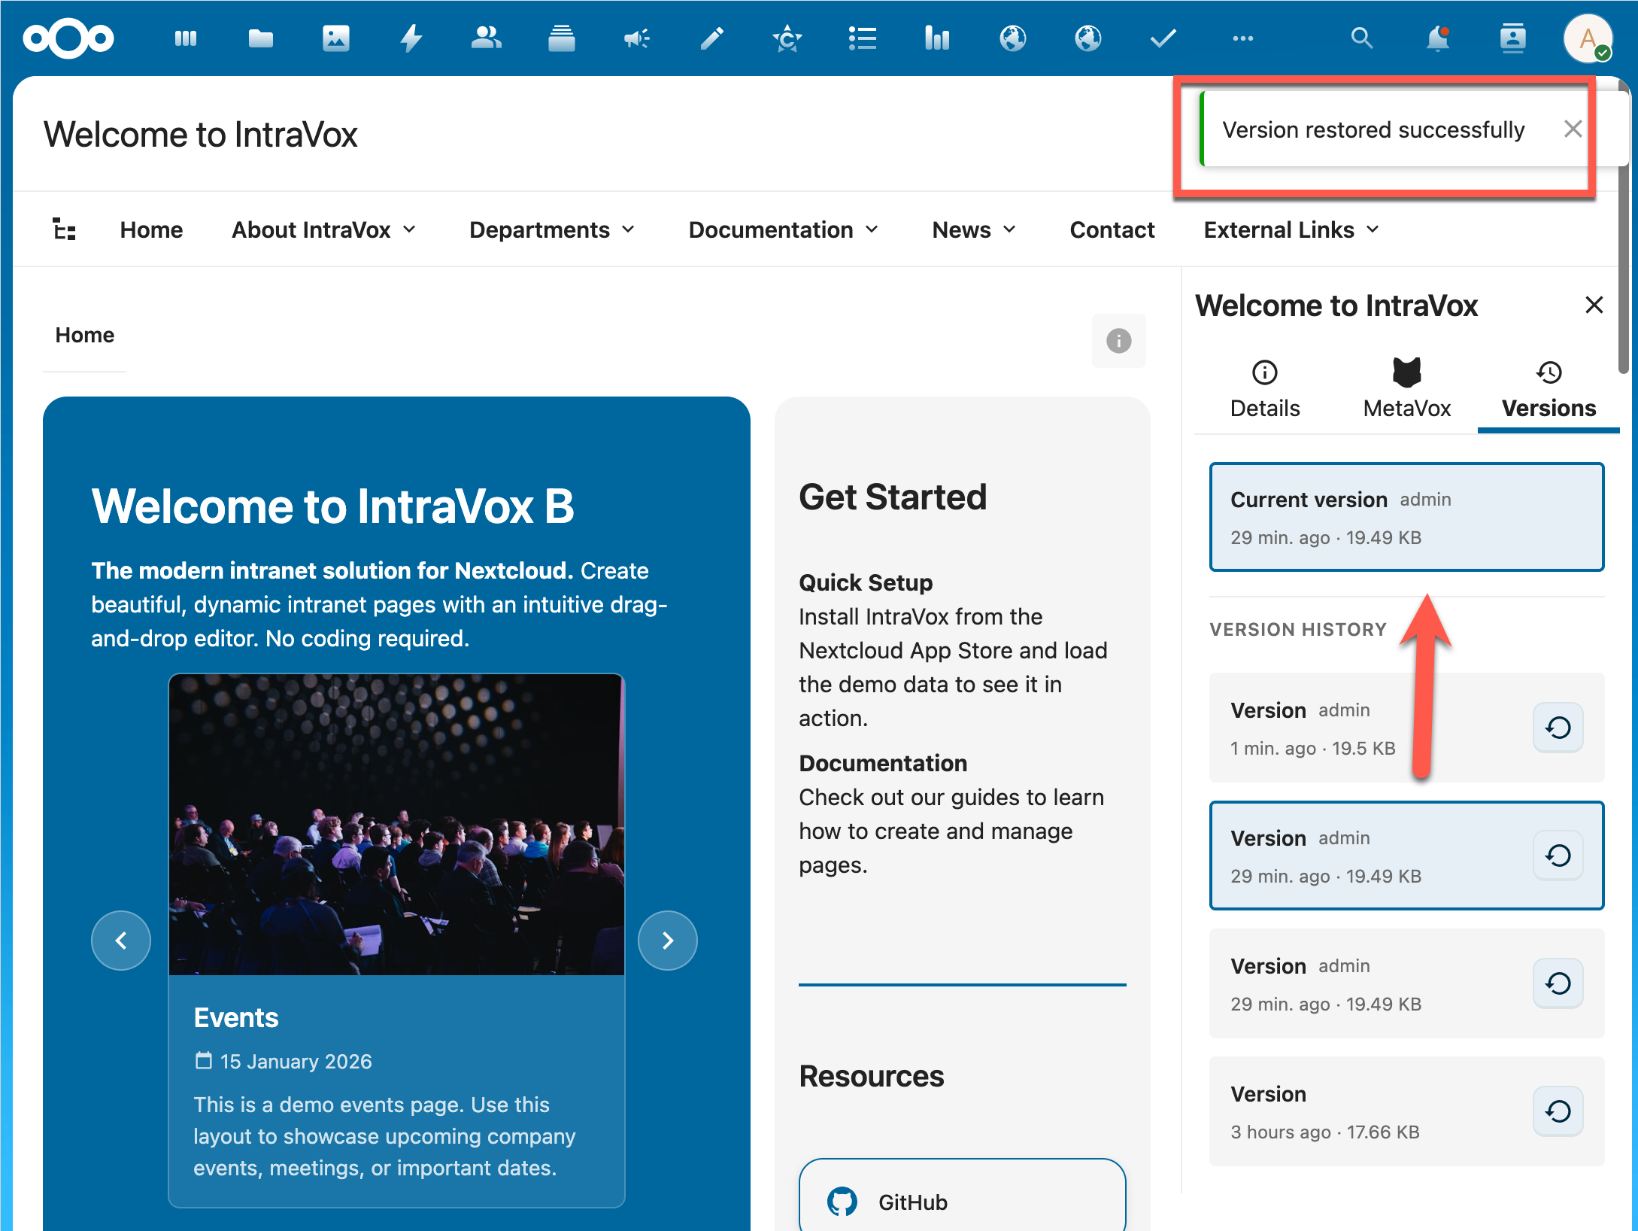Click the page vertical scrollbar
The width and height of the screenshot is (1638, 1231).
(1623, 226)
